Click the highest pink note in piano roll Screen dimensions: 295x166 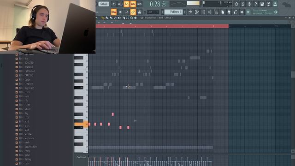(112, 114)
